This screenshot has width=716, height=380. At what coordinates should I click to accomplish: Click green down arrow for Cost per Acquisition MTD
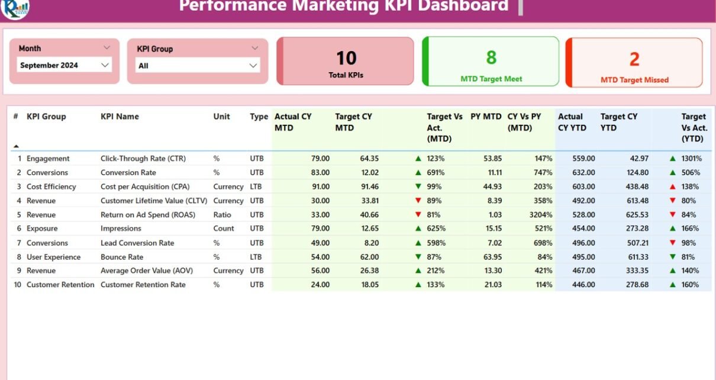click(418, 186)
